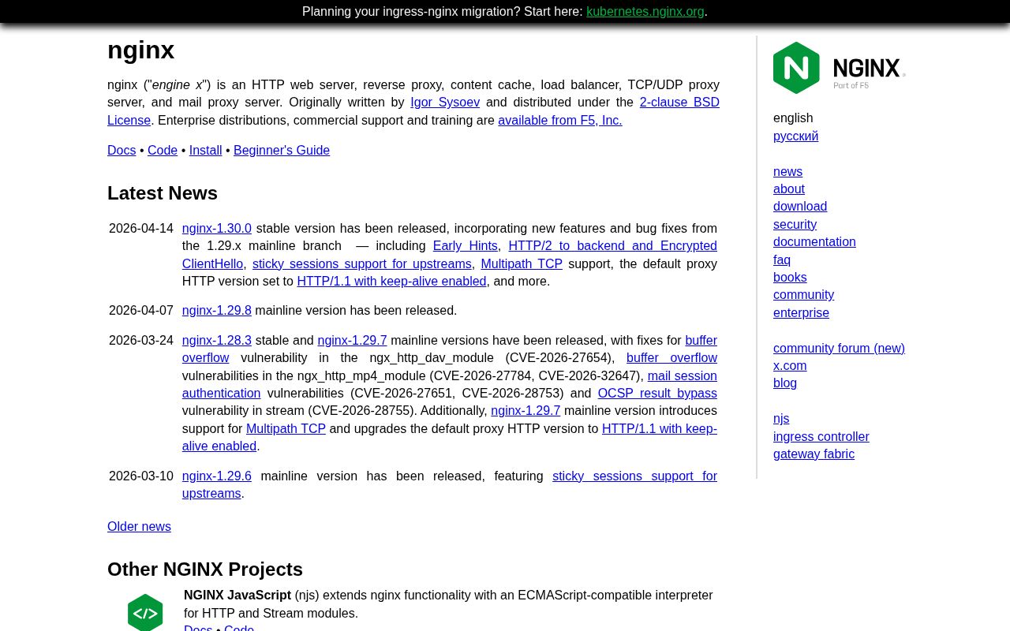1010x631 pixels.
Task: Open the Beginner's Guide
Action: [x=282, y=150]
